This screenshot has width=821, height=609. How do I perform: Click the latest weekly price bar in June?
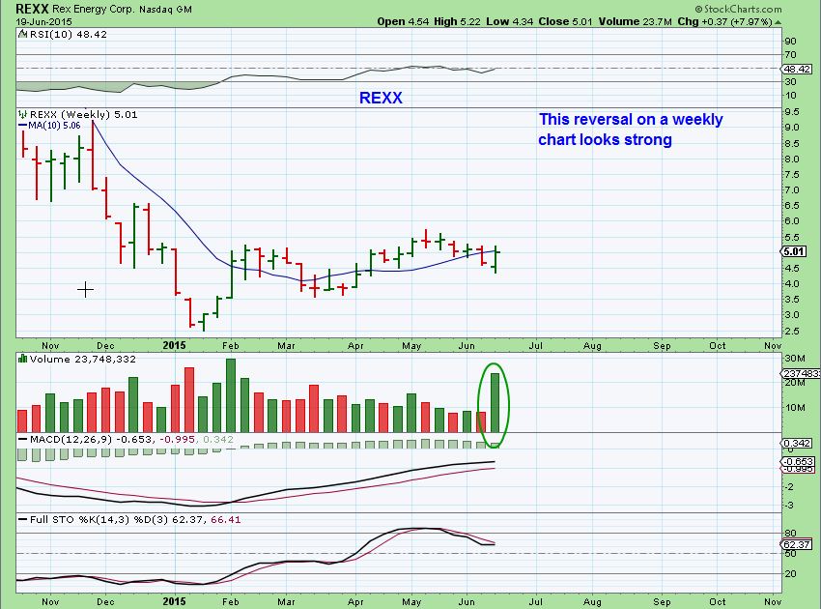pyautogui.click(x=495, y=259)
